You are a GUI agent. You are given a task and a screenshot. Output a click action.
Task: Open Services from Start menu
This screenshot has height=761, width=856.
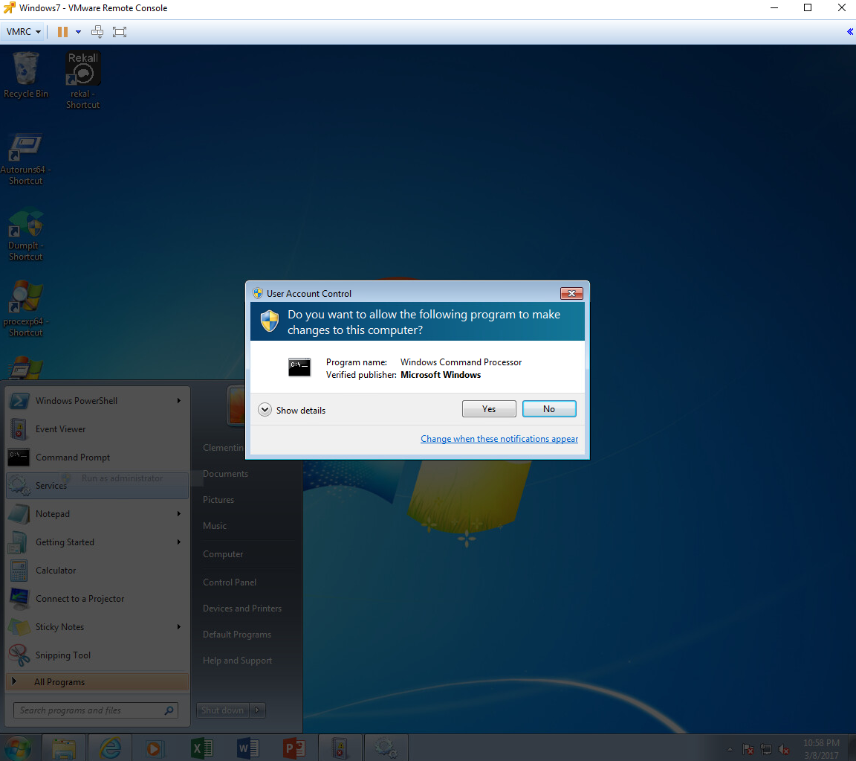click(97, 486)
